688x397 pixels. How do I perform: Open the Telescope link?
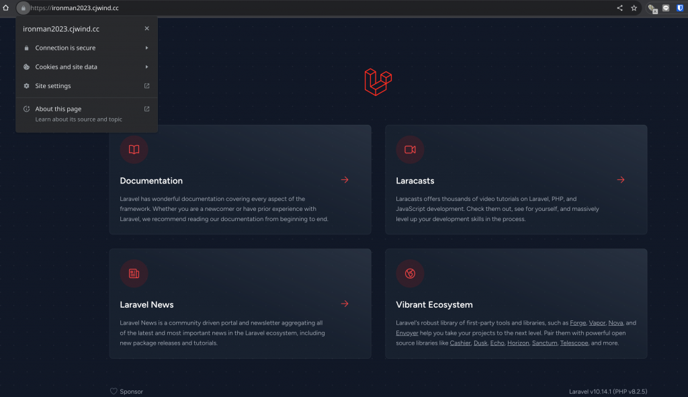(x=574, y=343)
